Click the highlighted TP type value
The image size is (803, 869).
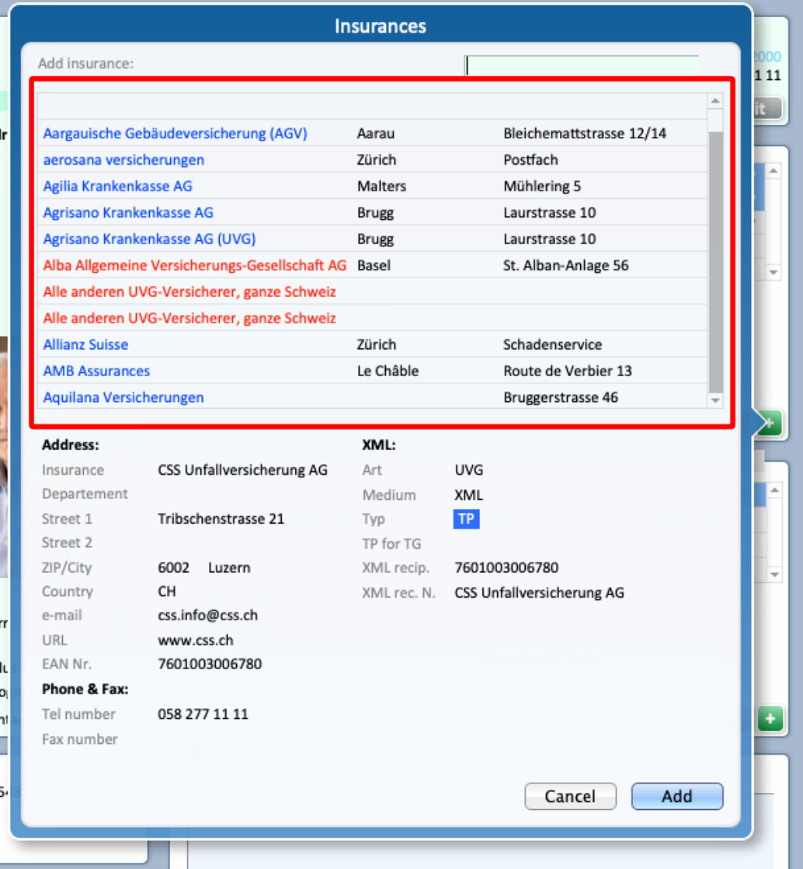point(466,518)
